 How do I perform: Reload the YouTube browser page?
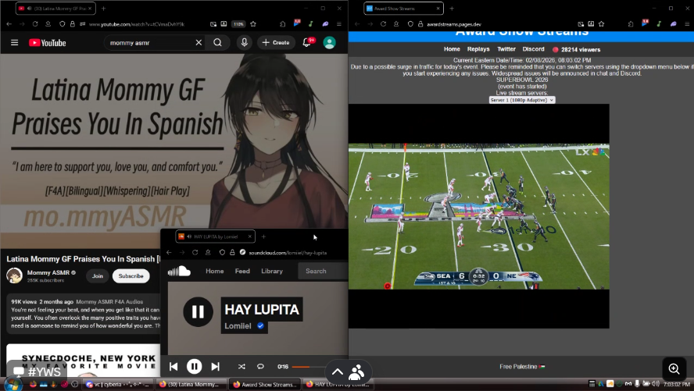click(35, 24)
